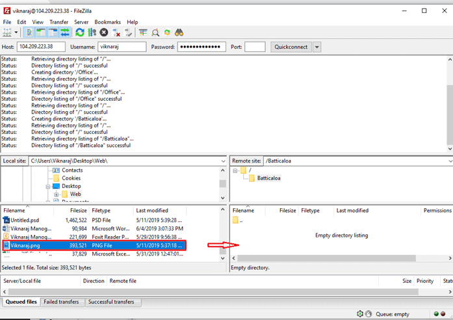Open the Help menu
453x320 pixels.
pos(133,22)
